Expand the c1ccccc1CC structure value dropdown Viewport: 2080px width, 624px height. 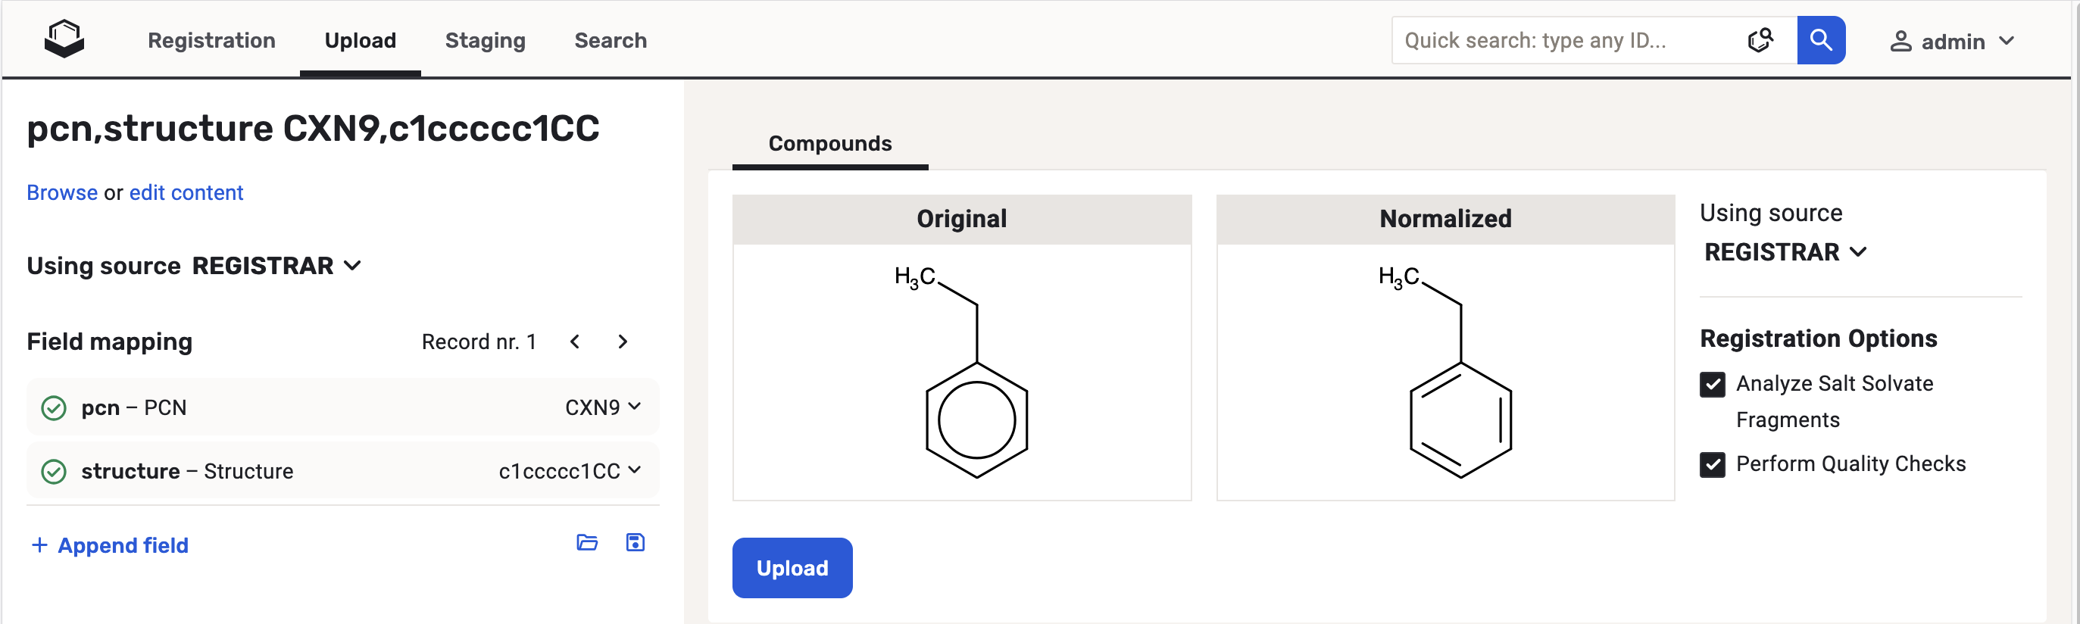pos(570,470)
